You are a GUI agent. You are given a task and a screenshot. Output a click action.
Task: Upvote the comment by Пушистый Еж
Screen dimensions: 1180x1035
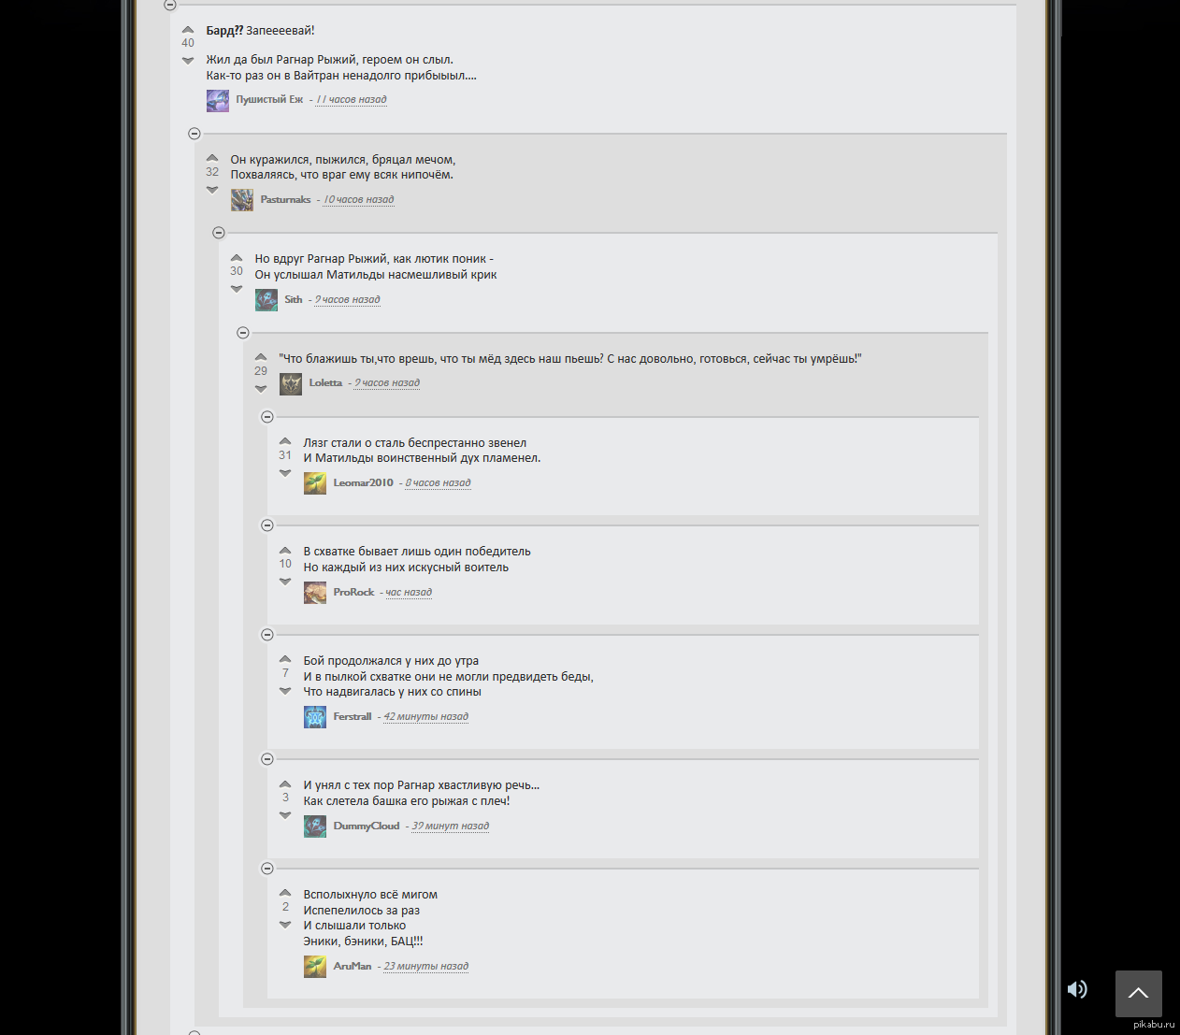[188, 30]
